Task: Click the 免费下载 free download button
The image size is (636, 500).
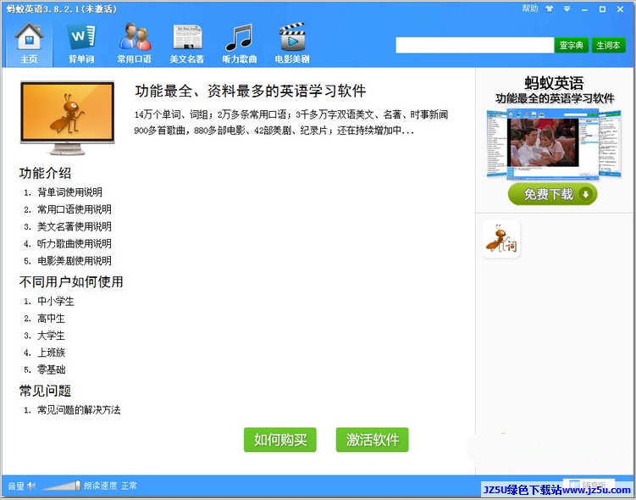Action: (x=552, y=194)
